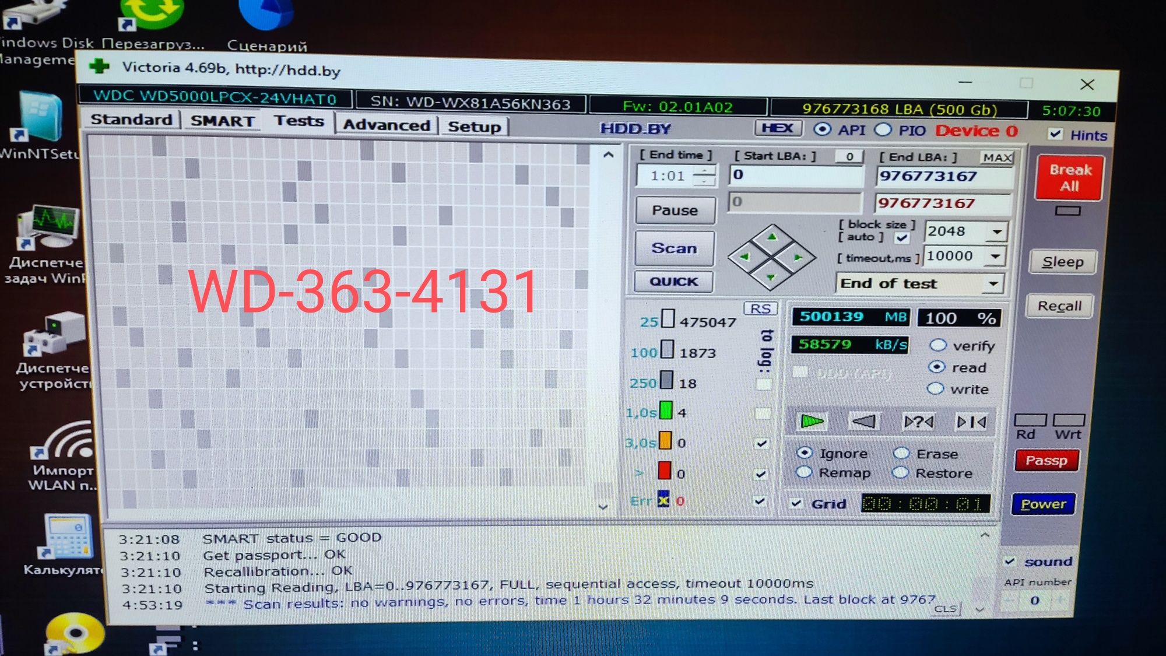Open the yellow disc desktop shortcut
The width and height of the screenshot is (1166, 656).
click(75, 634)
